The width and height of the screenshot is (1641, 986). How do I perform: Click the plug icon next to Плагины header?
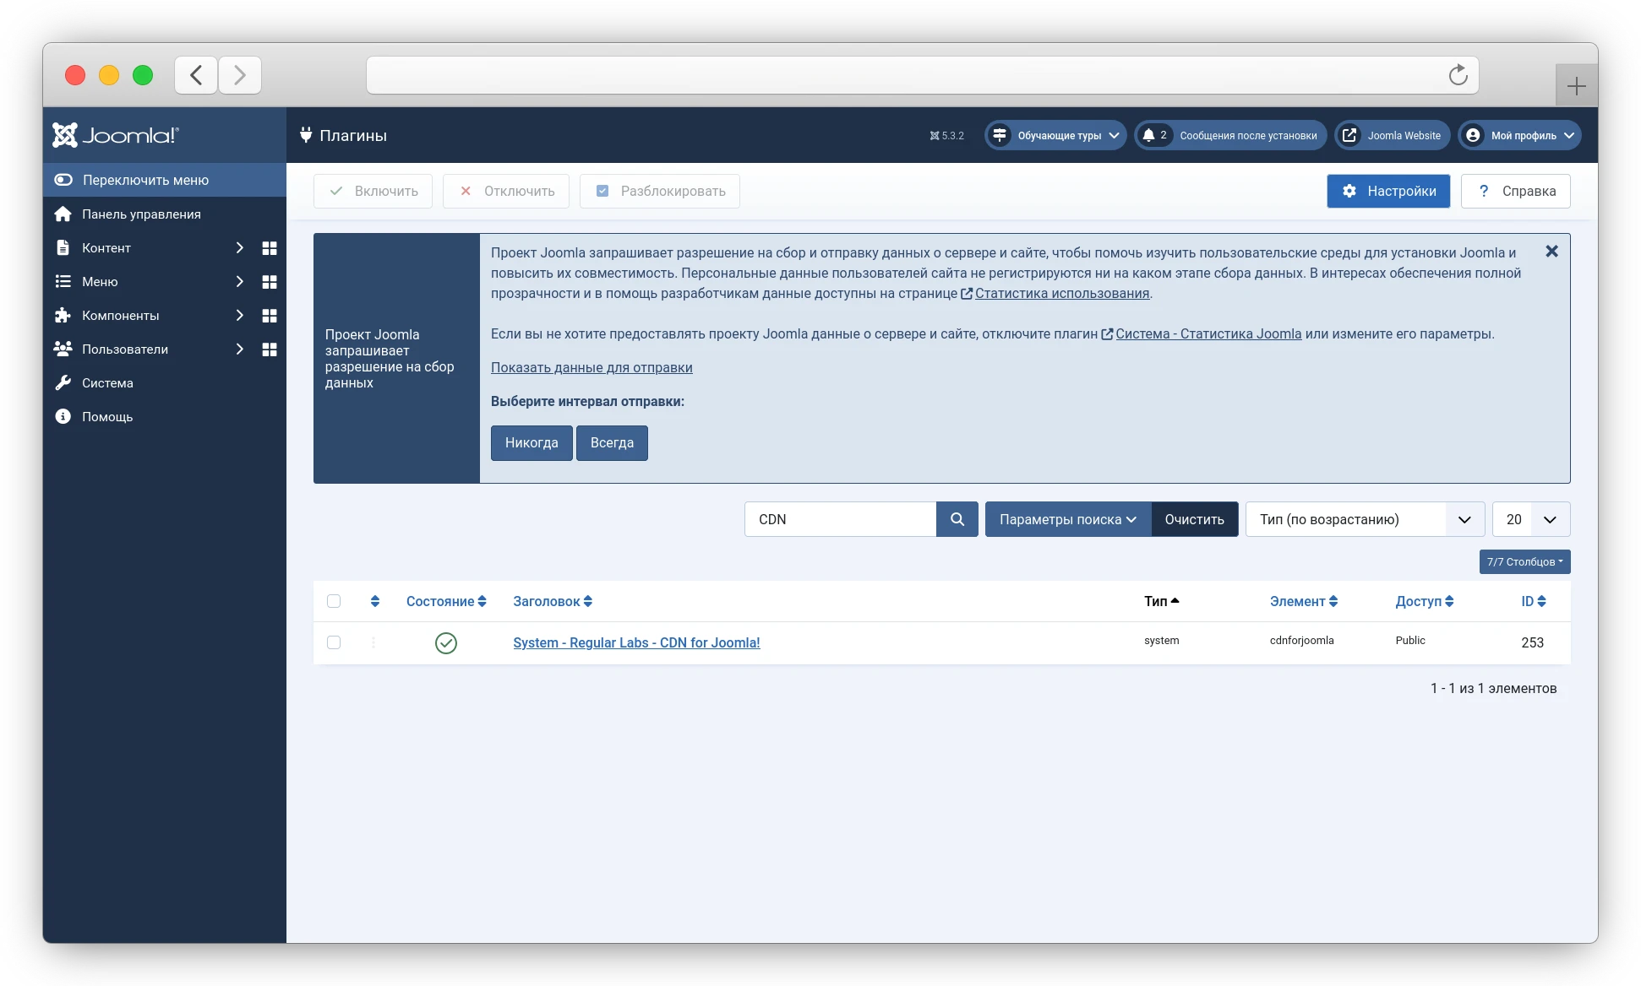306,135
